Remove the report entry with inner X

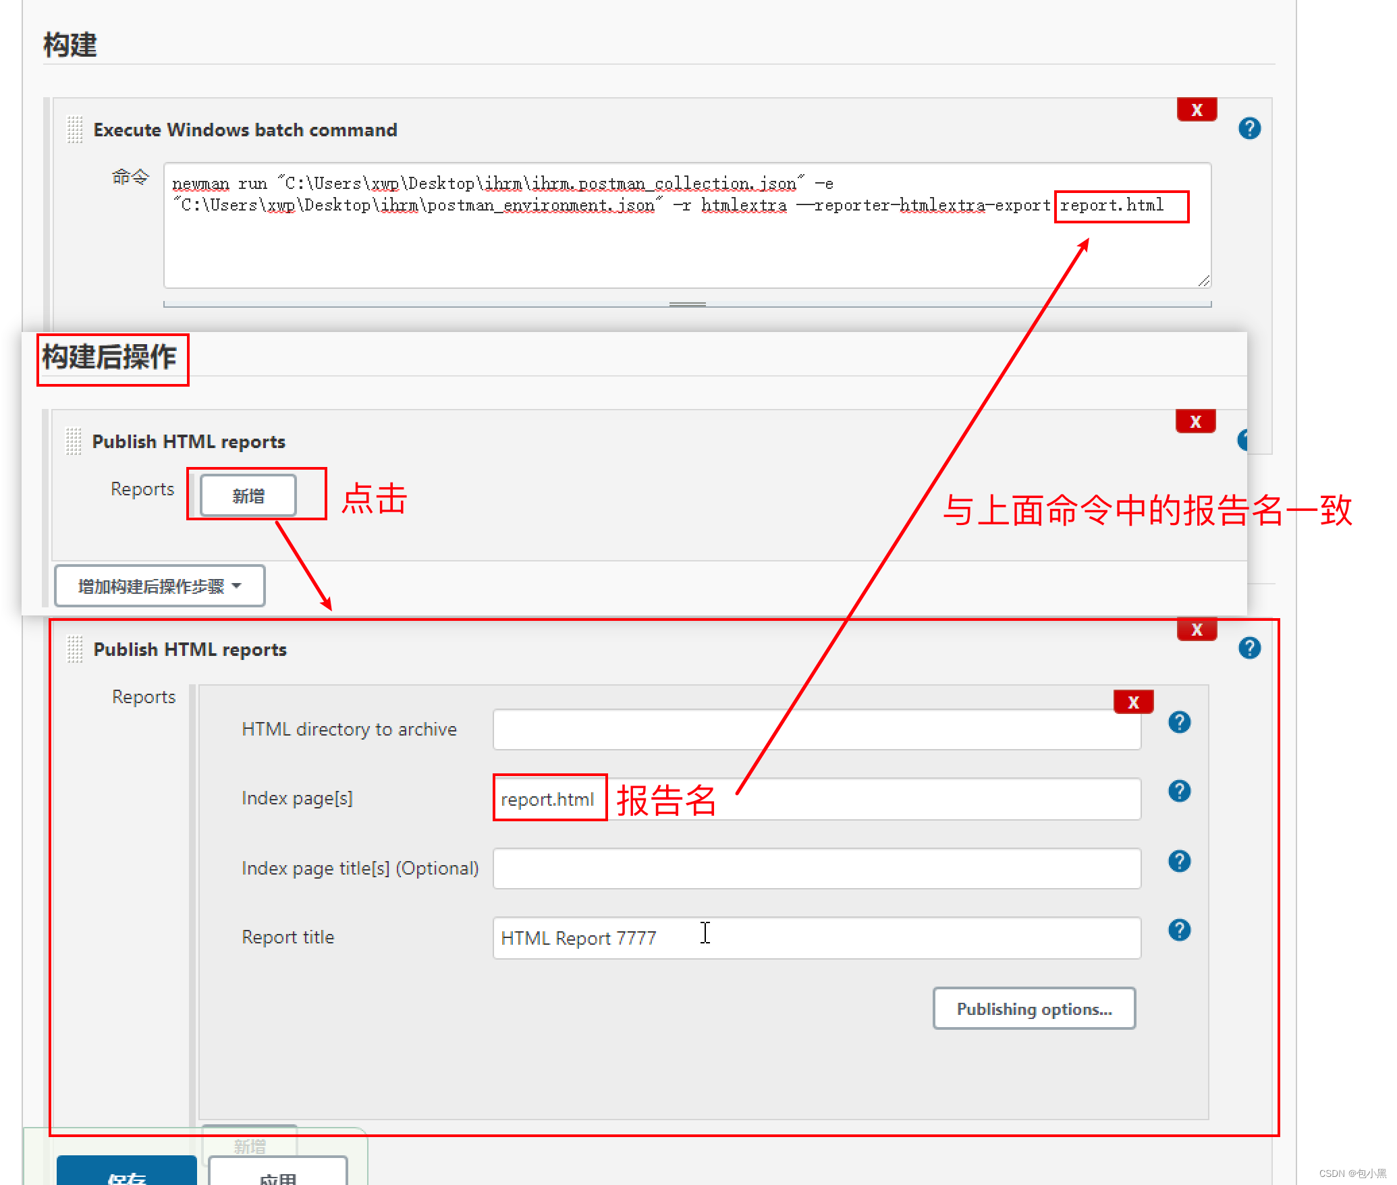[x=1133, y=702]
